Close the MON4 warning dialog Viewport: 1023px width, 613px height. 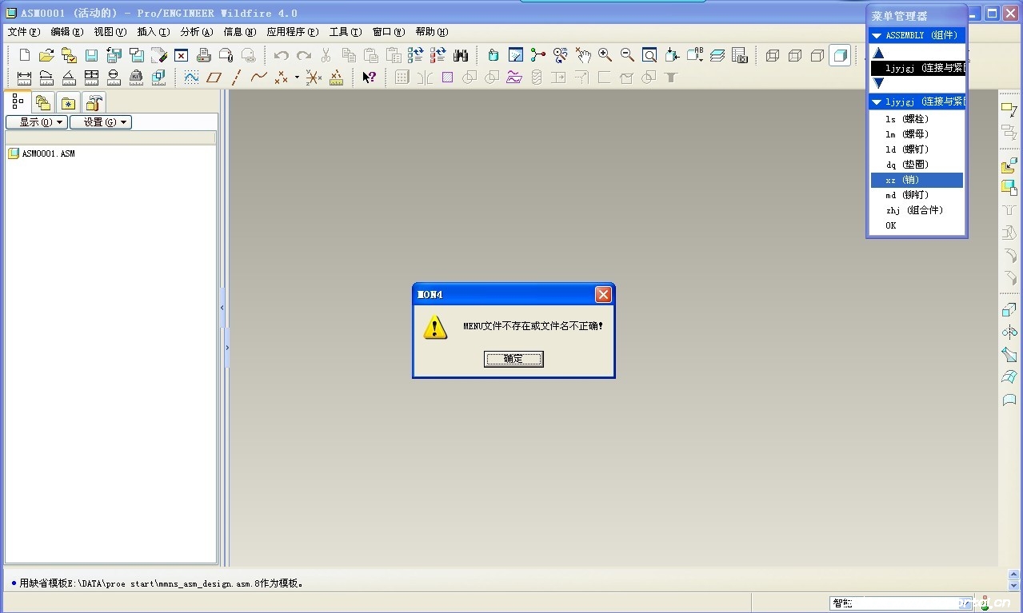[603, 295]
